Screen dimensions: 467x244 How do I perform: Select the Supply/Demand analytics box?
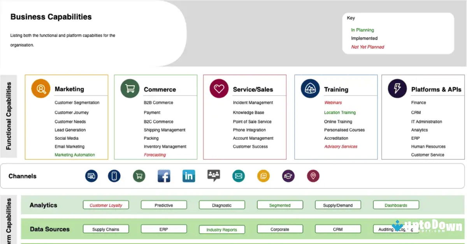[338, 205]
